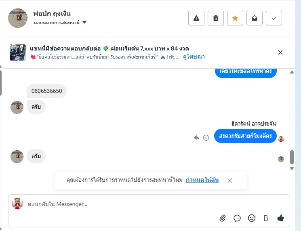Click the Messenger reply text field
Image resolution: width=301 pixels, height=231 pixels.
[121, 204]
